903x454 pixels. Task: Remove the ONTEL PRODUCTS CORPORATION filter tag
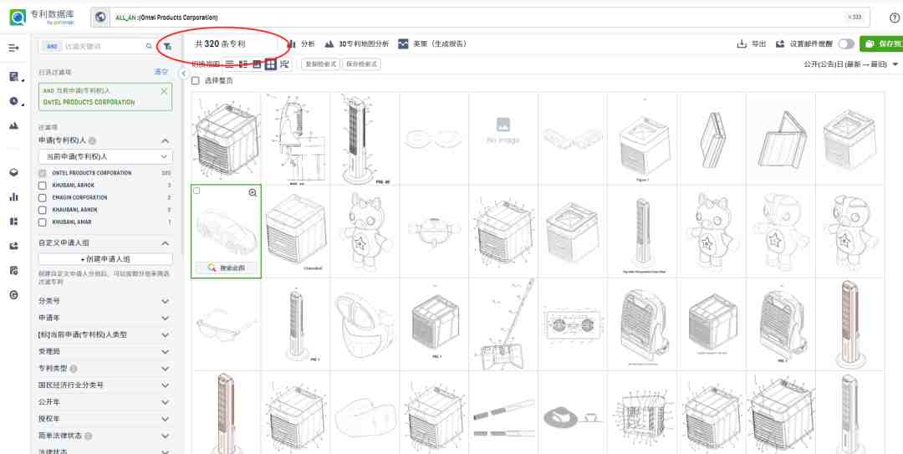click(x=164, y=91)
